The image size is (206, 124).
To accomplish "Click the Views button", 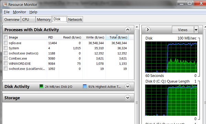I will 183,30.
